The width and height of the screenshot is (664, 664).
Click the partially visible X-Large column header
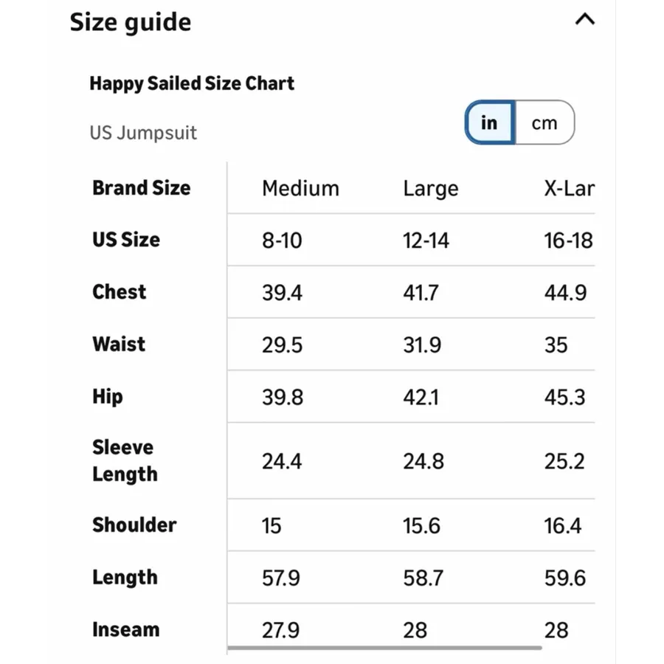click(x=570, y=188)
